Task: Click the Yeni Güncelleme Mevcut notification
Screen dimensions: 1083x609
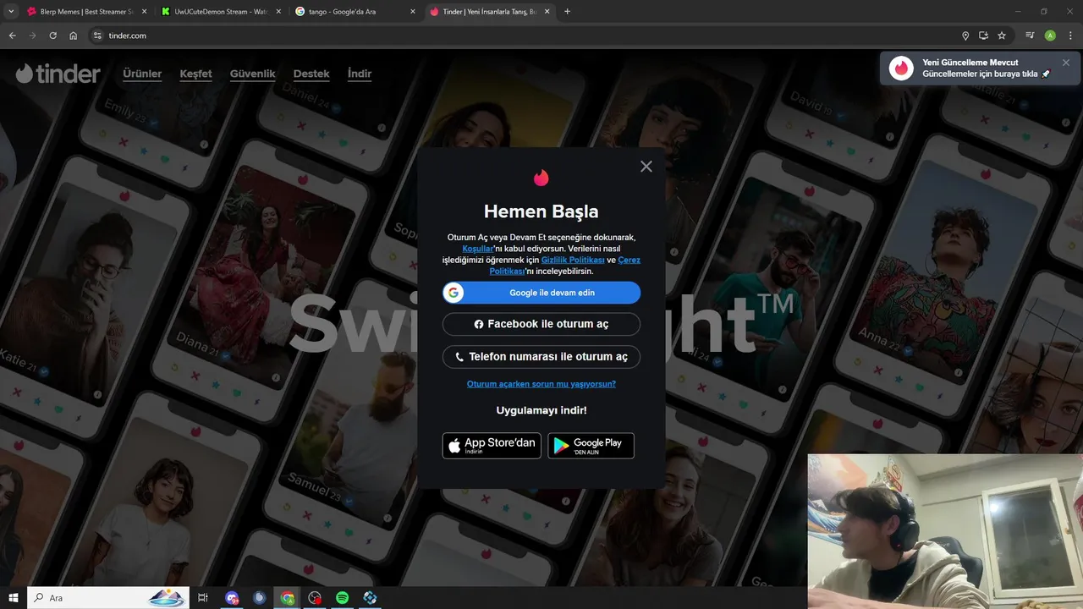Action: pyautogui.click(x=980, y=69)
